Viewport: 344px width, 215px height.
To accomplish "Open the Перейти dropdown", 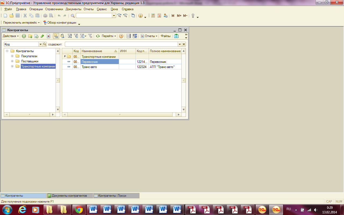I will click(x=109, y=36).
